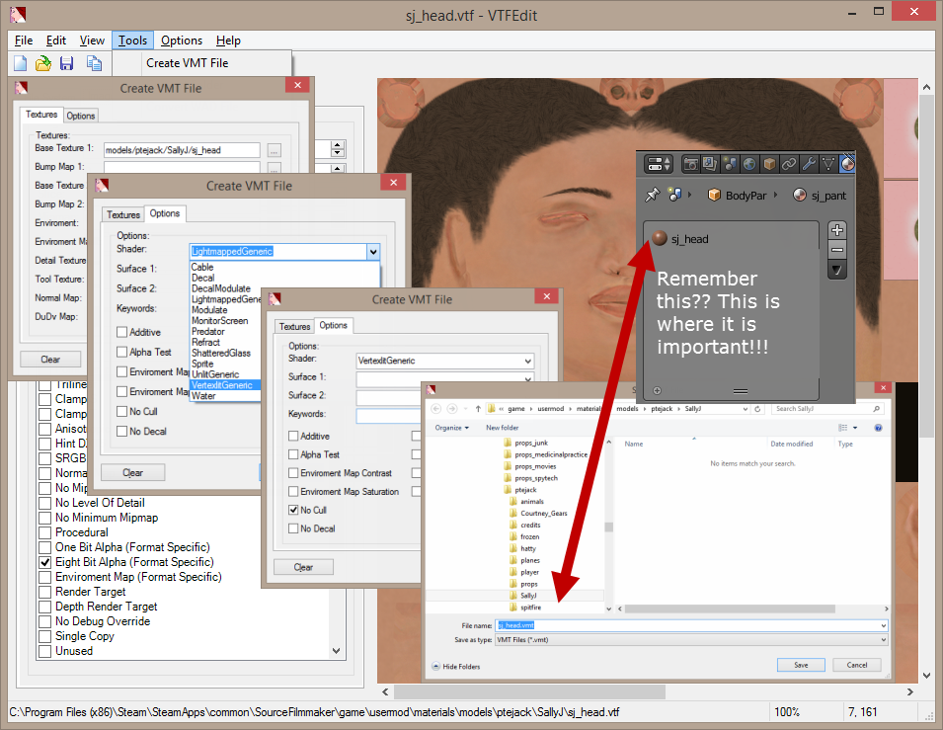Click the Help icon in Save dialog
Image resolution: width=943 pixels, height=730 pixels.
[878, 428]
